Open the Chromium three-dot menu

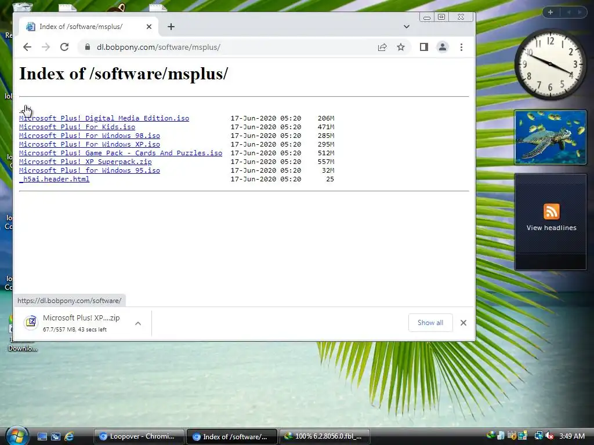(461, 47)
